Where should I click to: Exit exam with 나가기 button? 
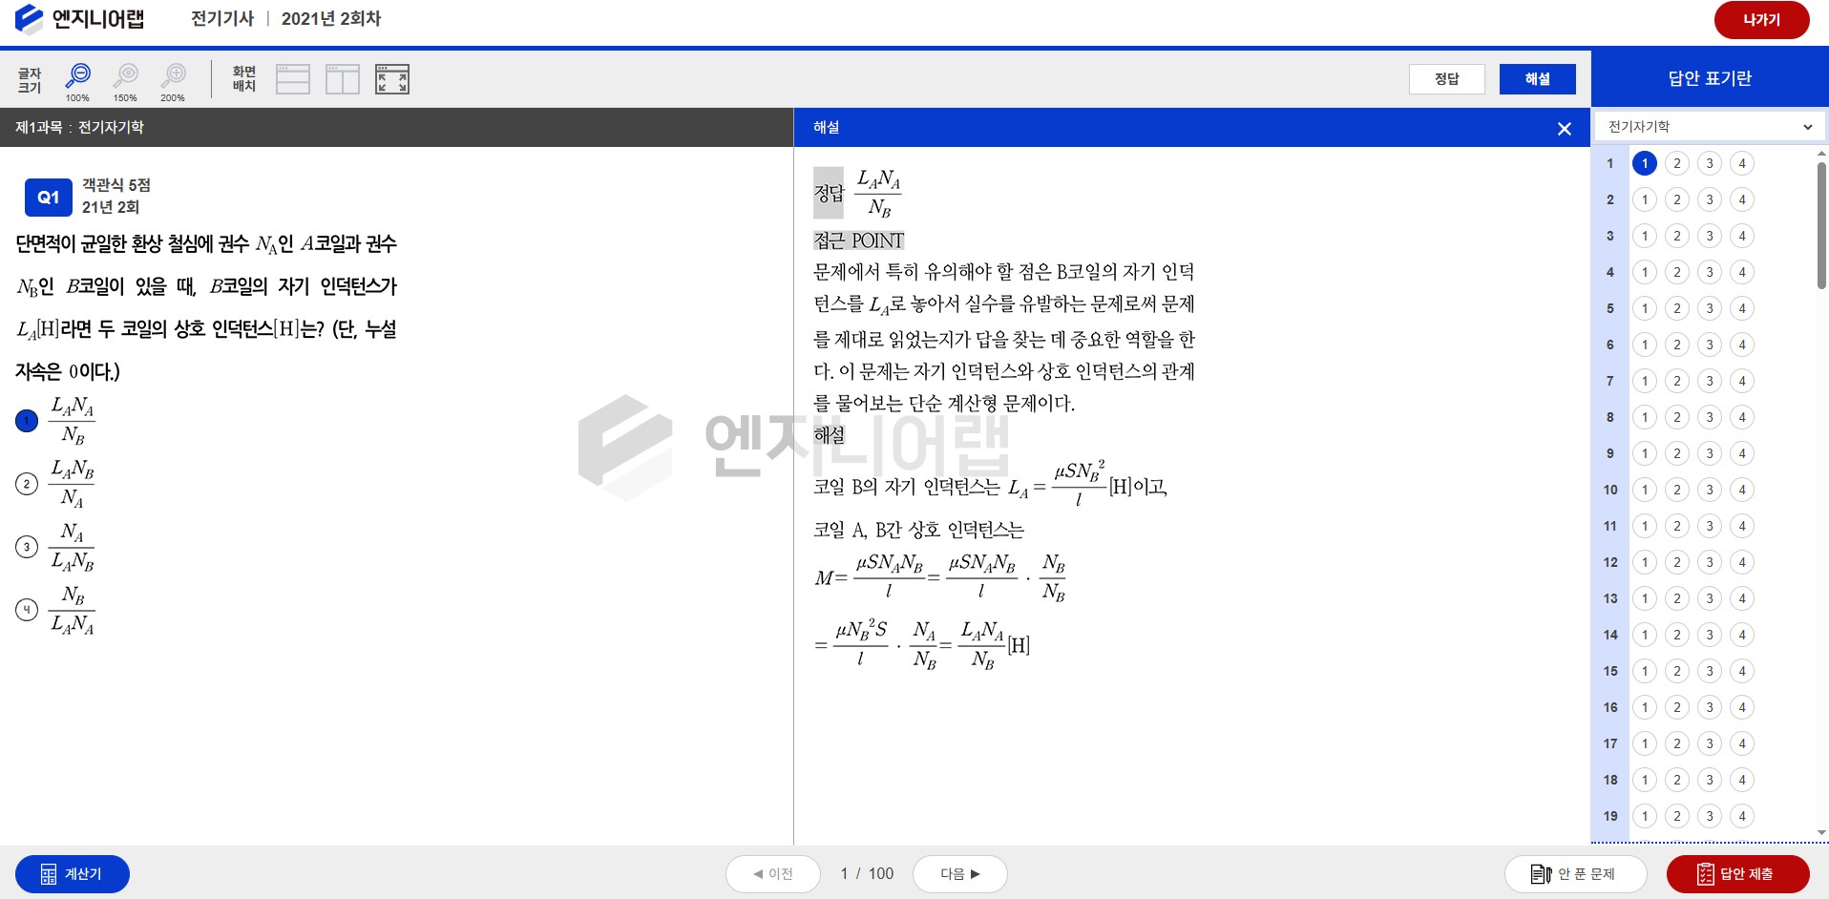1761,20
